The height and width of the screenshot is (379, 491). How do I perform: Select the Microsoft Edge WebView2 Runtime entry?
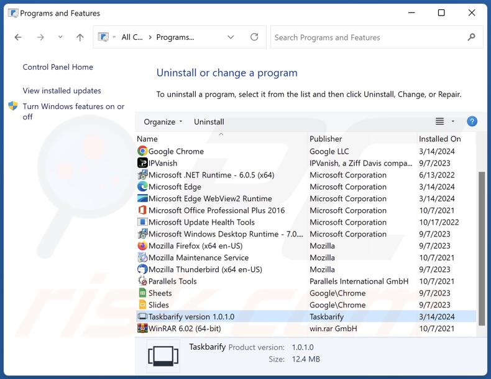pyautogui.click(x=210, y=199)
